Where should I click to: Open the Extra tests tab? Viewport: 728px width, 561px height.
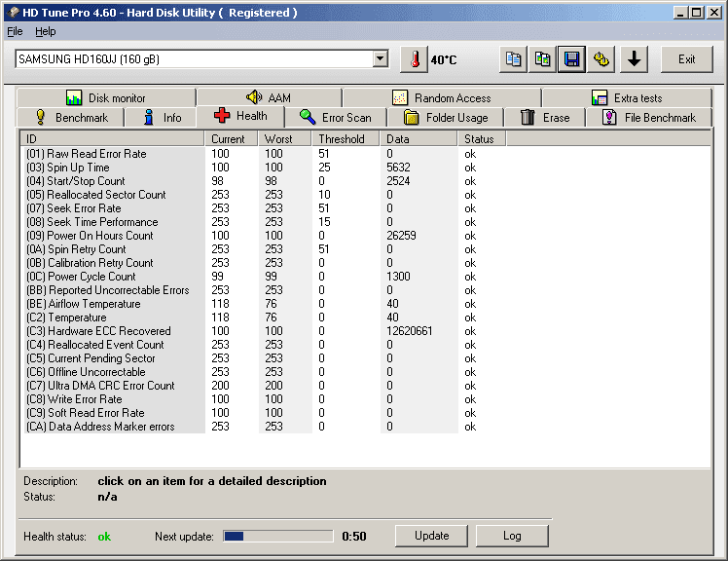point(627,98)
